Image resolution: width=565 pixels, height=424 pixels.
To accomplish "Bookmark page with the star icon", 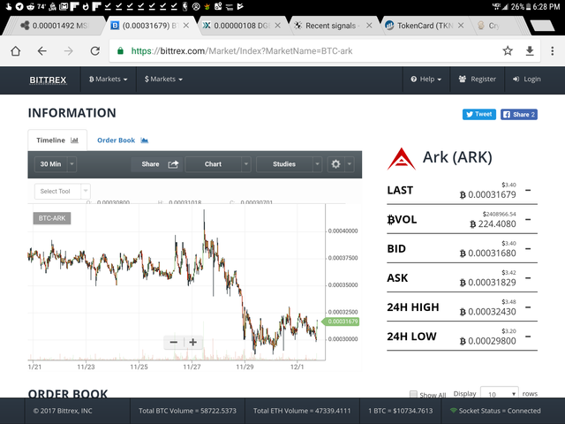I will click(508, 51).
